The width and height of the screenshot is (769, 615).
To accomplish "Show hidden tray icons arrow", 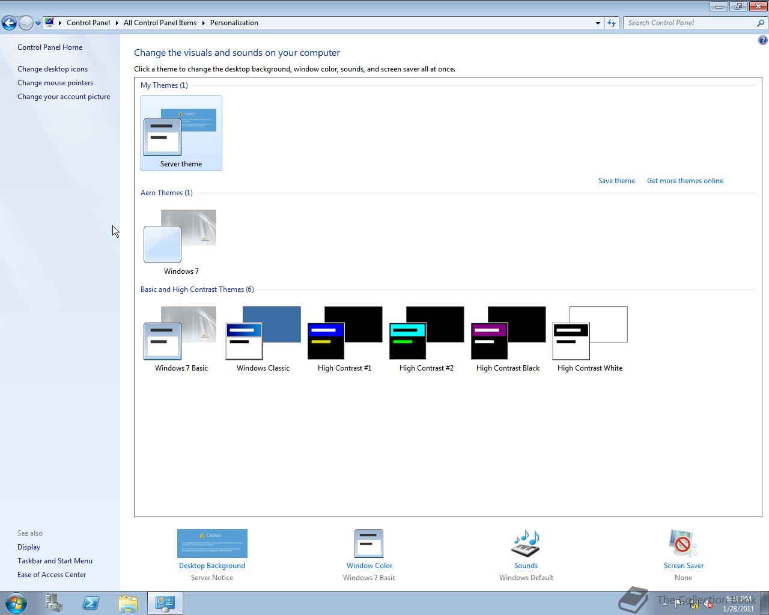I will pos(664,604).
